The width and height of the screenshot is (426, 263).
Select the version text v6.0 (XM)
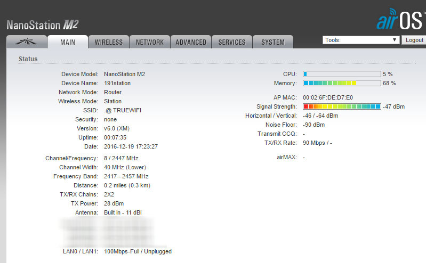pos(117,128)
